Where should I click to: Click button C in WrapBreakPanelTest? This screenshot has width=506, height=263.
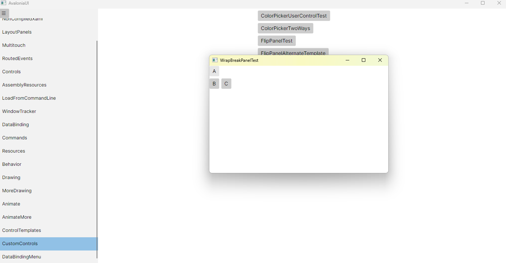226,84
